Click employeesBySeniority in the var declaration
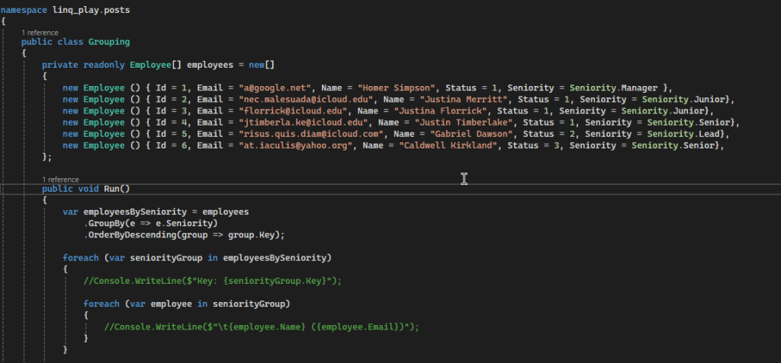781x363 pixels. [x=134, y=212]
